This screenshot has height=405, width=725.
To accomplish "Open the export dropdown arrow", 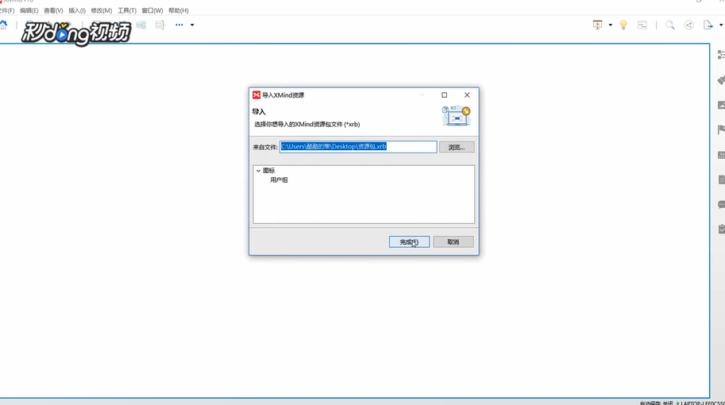I will [x=721, y=25].
